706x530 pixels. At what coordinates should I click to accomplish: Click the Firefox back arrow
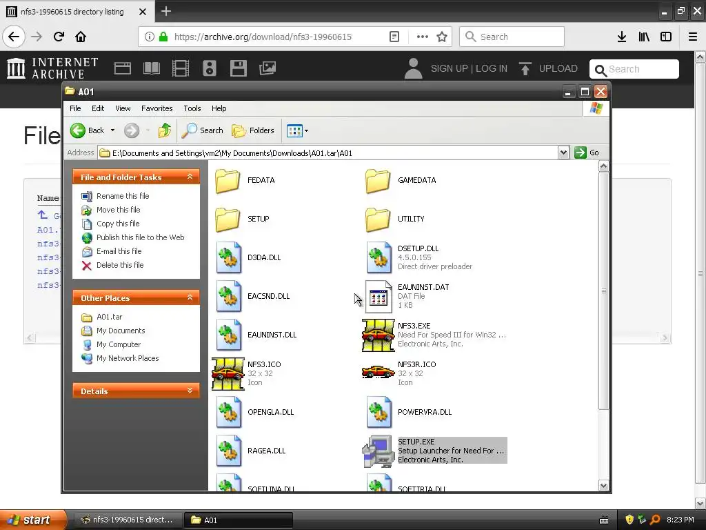click(x=14, y=37)
